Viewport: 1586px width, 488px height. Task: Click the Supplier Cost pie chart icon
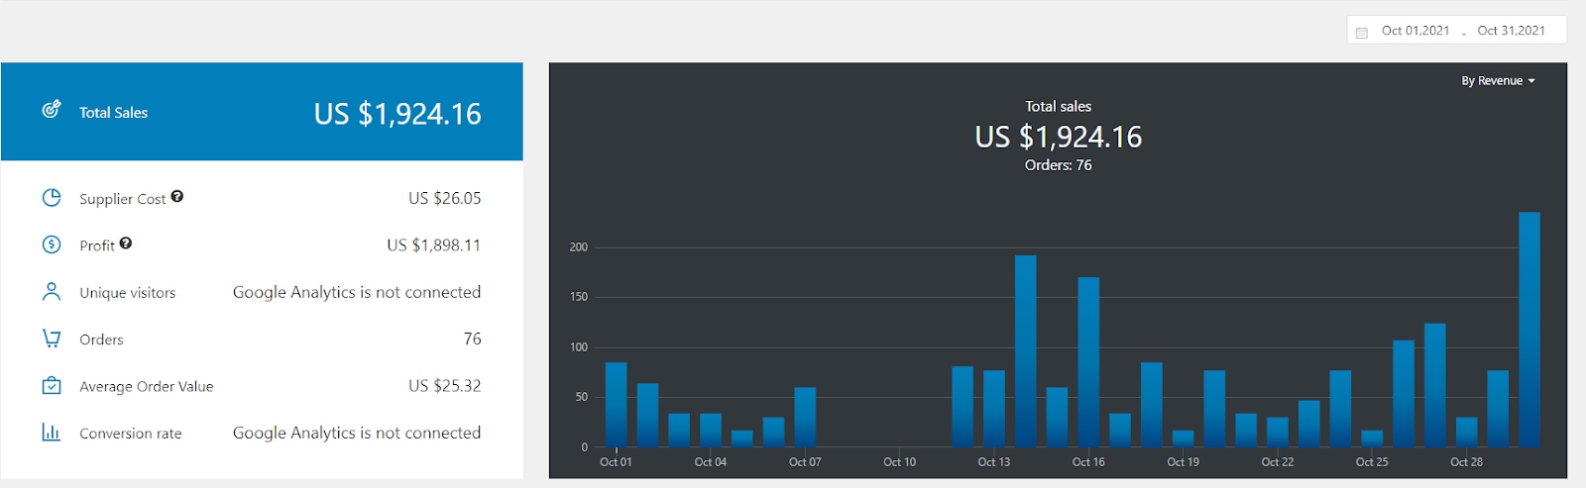pyautogui.click(x=52, y=198)
